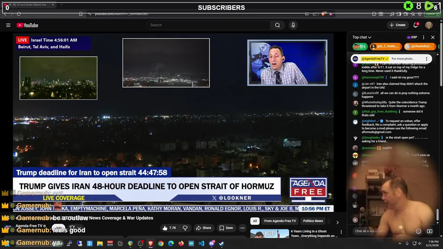
Task: Click the @chaundra2 super chat chip
Action: point(420,46)
